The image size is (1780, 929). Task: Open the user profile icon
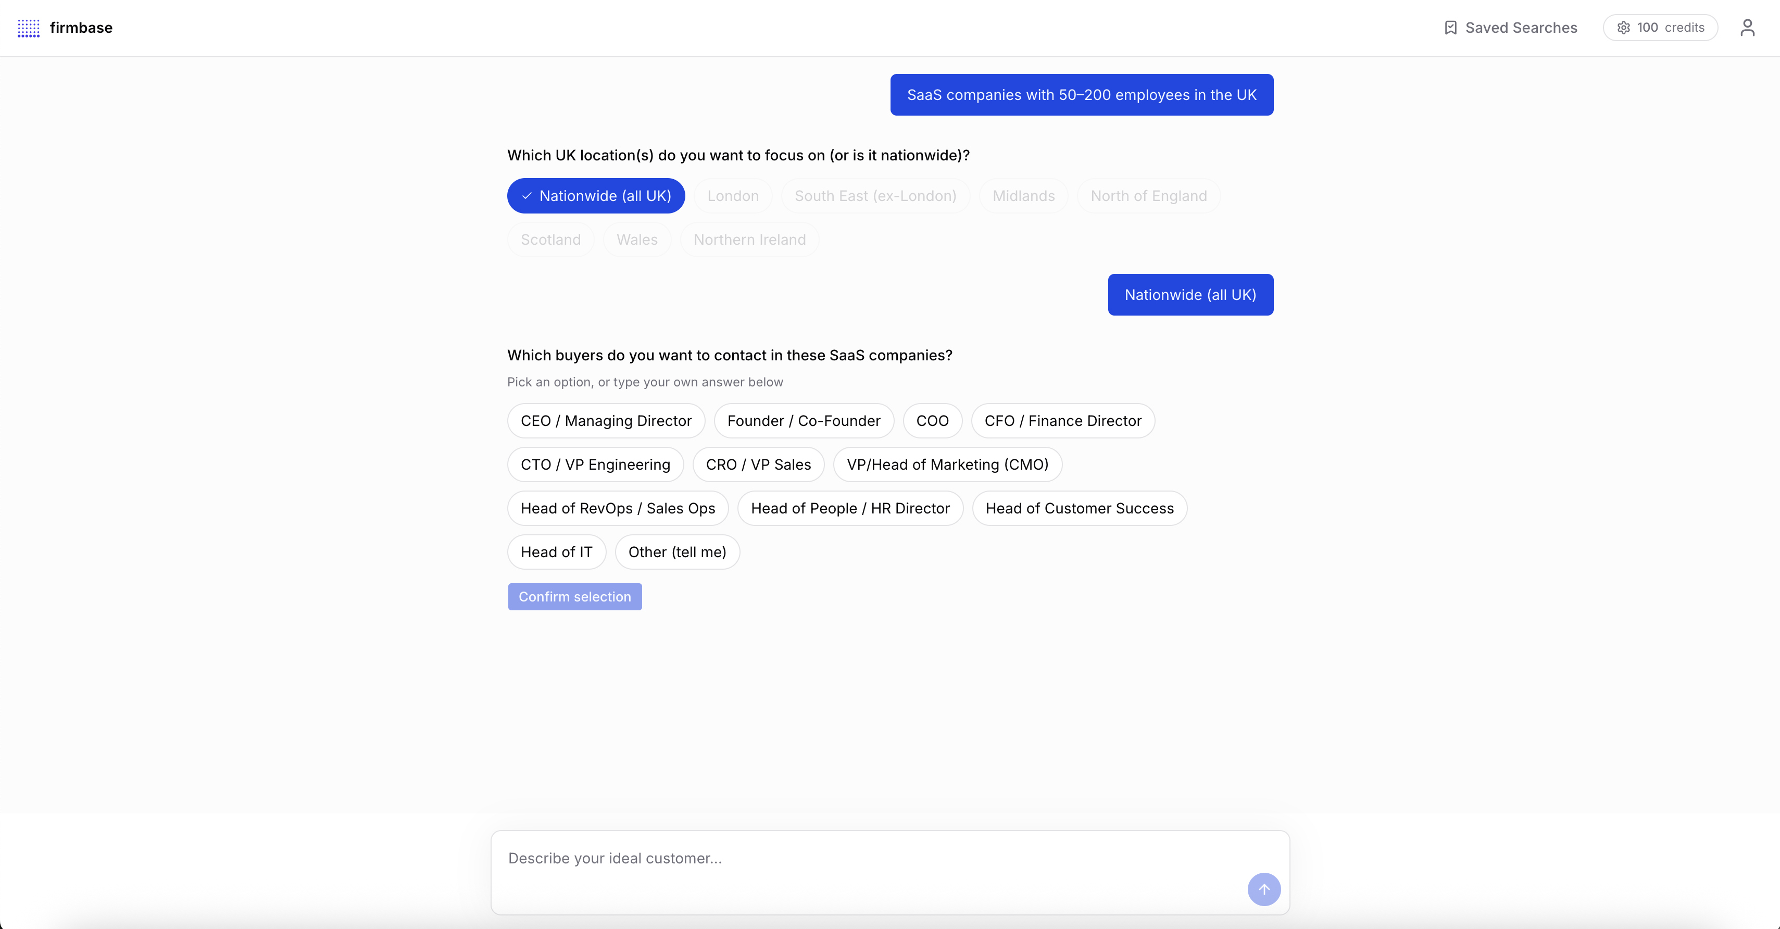(1747, 28)
